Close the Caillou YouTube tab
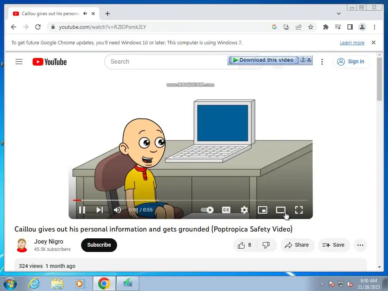Image resolution: width=388 pixels, height=291 pixels. click(x=93, y=14)
